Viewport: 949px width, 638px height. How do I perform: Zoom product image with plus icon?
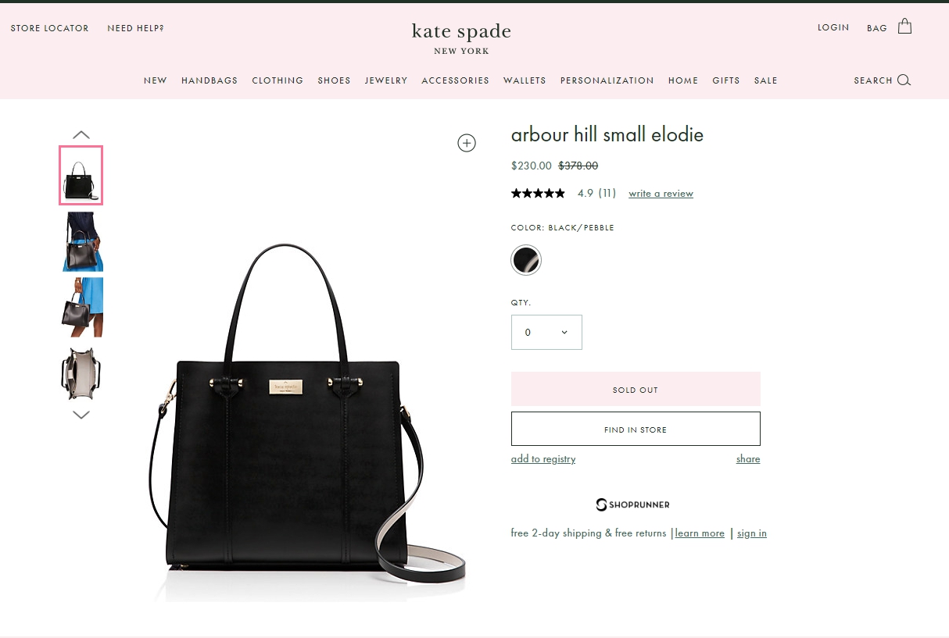pyautogui.click(x=467, y=142)
